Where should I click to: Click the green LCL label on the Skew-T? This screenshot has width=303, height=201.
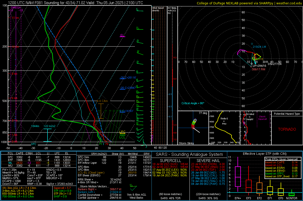[x=122, y=137]
